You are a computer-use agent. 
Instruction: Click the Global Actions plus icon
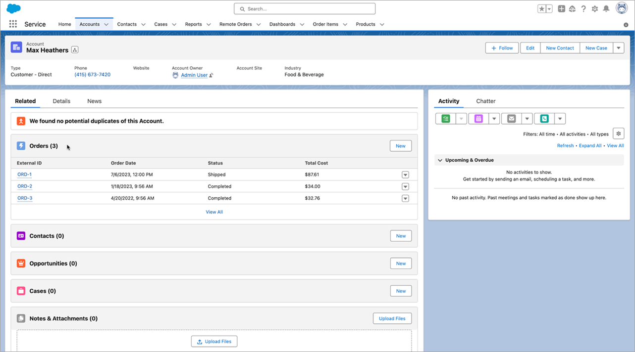coord(561,9)
